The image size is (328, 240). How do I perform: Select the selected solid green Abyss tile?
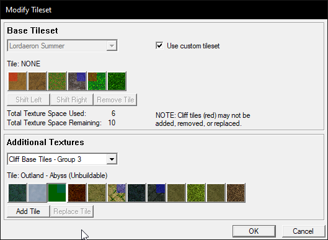point(57,193)
